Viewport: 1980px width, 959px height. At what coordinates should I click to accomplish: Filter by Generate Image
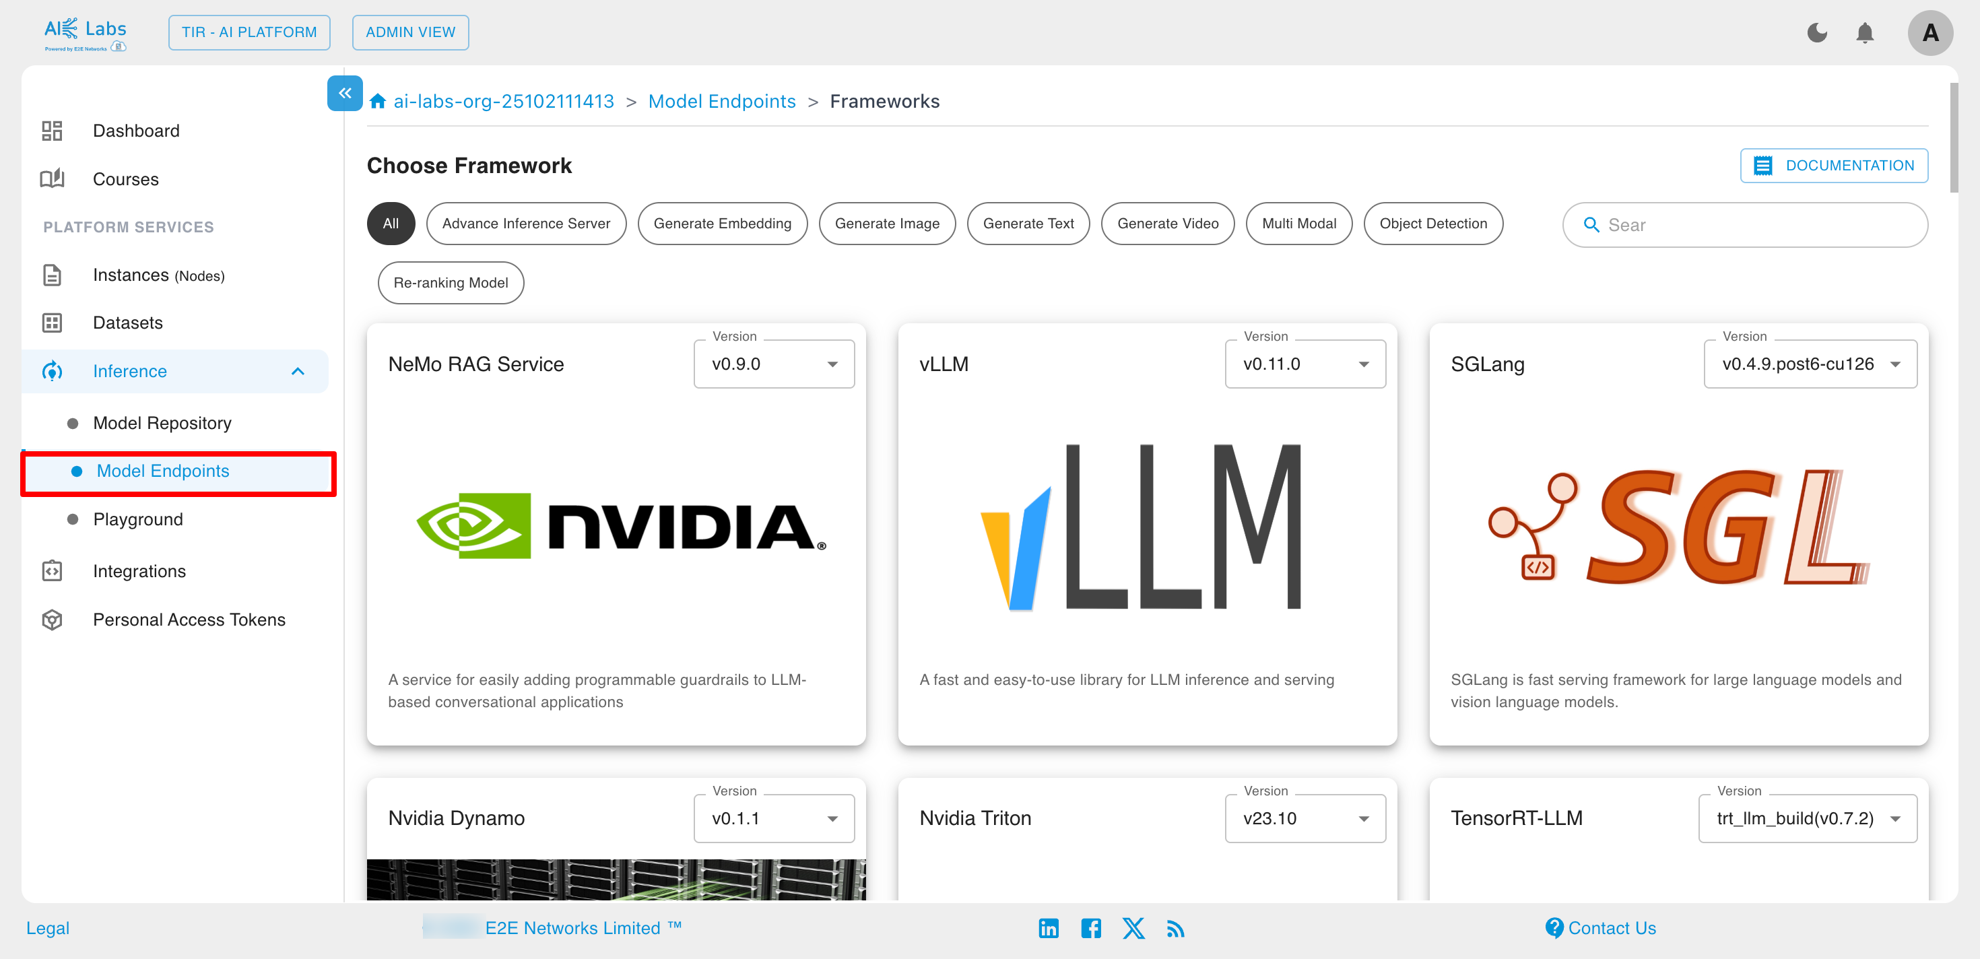click(886, 224)
